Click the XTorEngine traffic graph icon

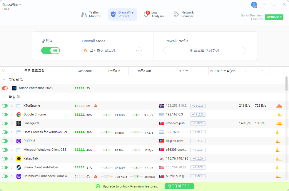[279, 105]
